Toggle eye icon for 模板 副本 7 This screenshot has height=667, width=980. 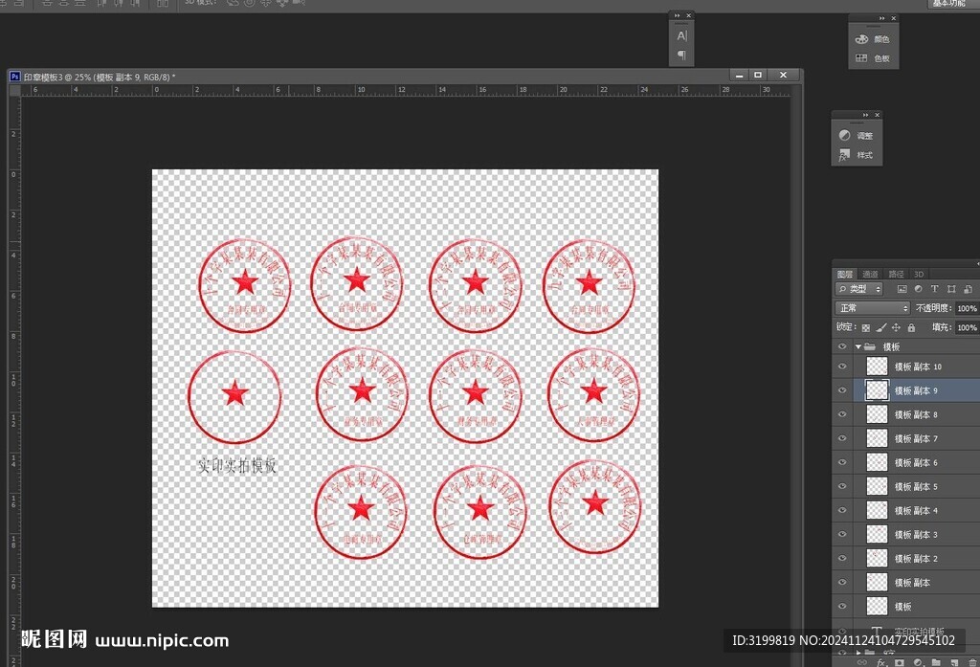842,438
